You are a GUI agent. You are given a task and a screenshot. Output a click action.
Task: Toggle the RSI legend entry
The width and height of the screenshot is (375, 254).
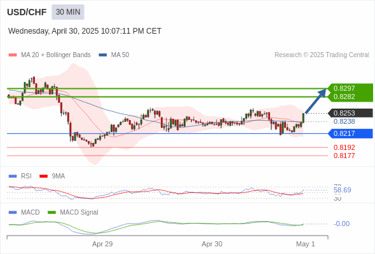[x=26, y=176]
